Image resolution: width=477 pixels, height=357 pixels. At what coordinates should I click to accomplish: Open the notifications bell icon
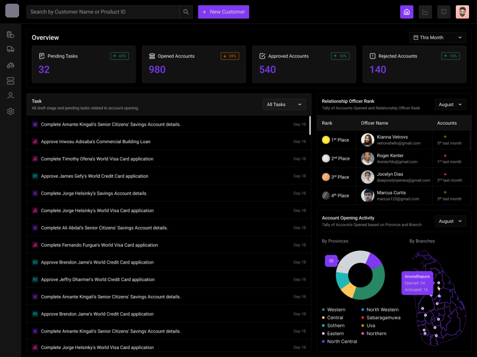tap(444, 12)
